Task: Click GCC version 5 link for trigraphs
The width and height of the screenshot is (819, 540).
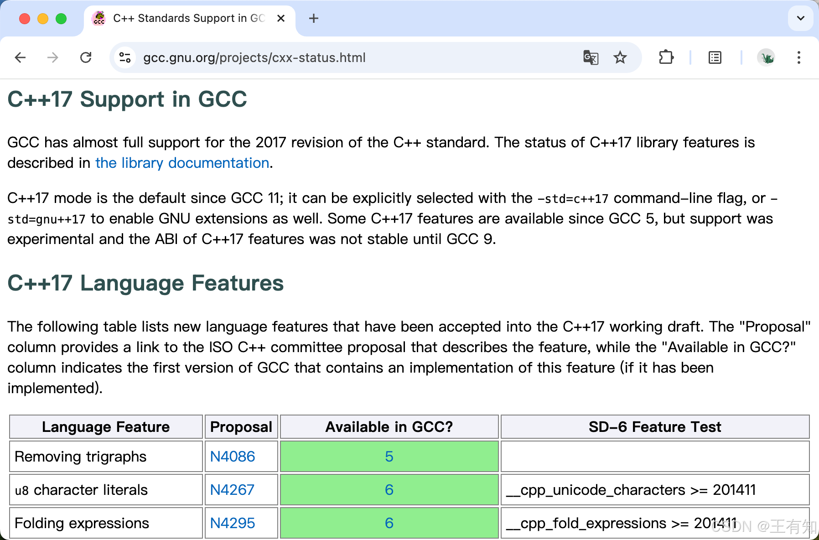Action: point(389,457)
